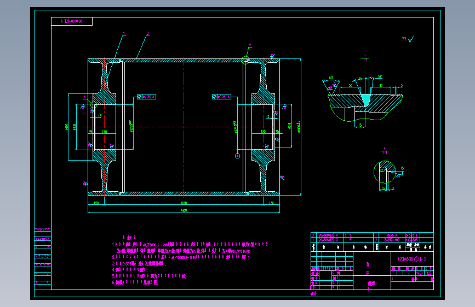The image size is (475, 307).
Task: Select the weight value 1401 in title block
Action: [x=419, y=273]
